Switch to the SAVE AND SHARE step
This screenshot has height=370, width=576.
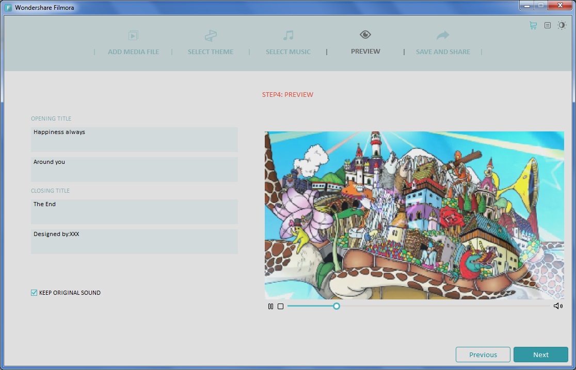point(442,52)
